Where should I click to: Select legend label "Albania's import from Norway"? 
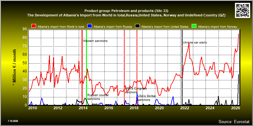click(x=217, y=27)
